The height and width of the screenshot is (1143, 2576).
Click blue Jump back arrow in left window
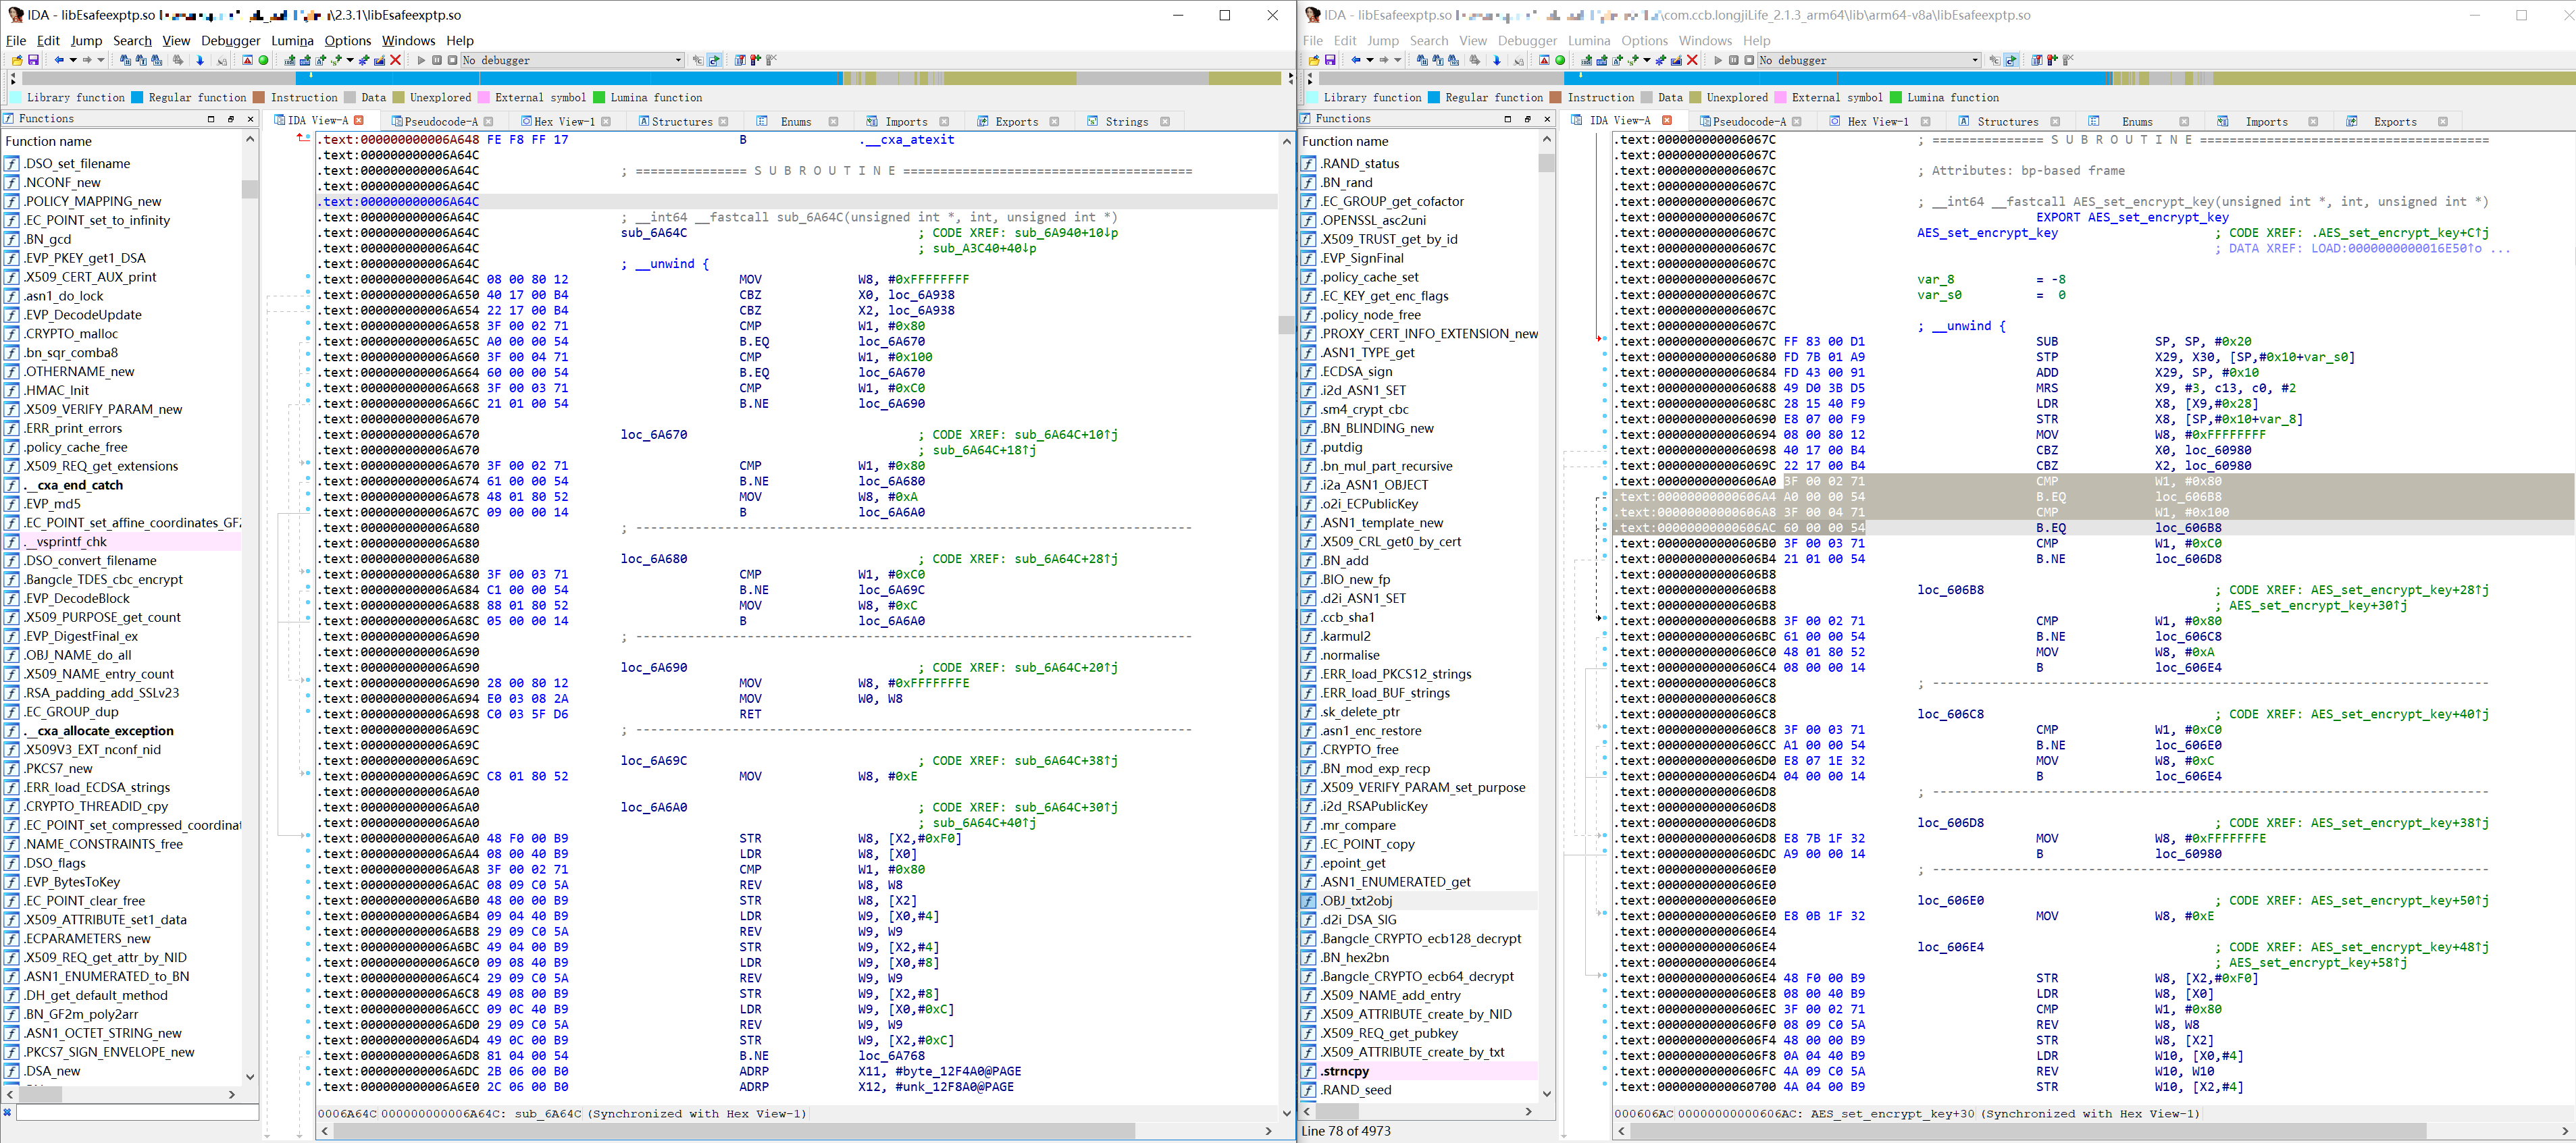pyautogui.click(x=59, y=60)
